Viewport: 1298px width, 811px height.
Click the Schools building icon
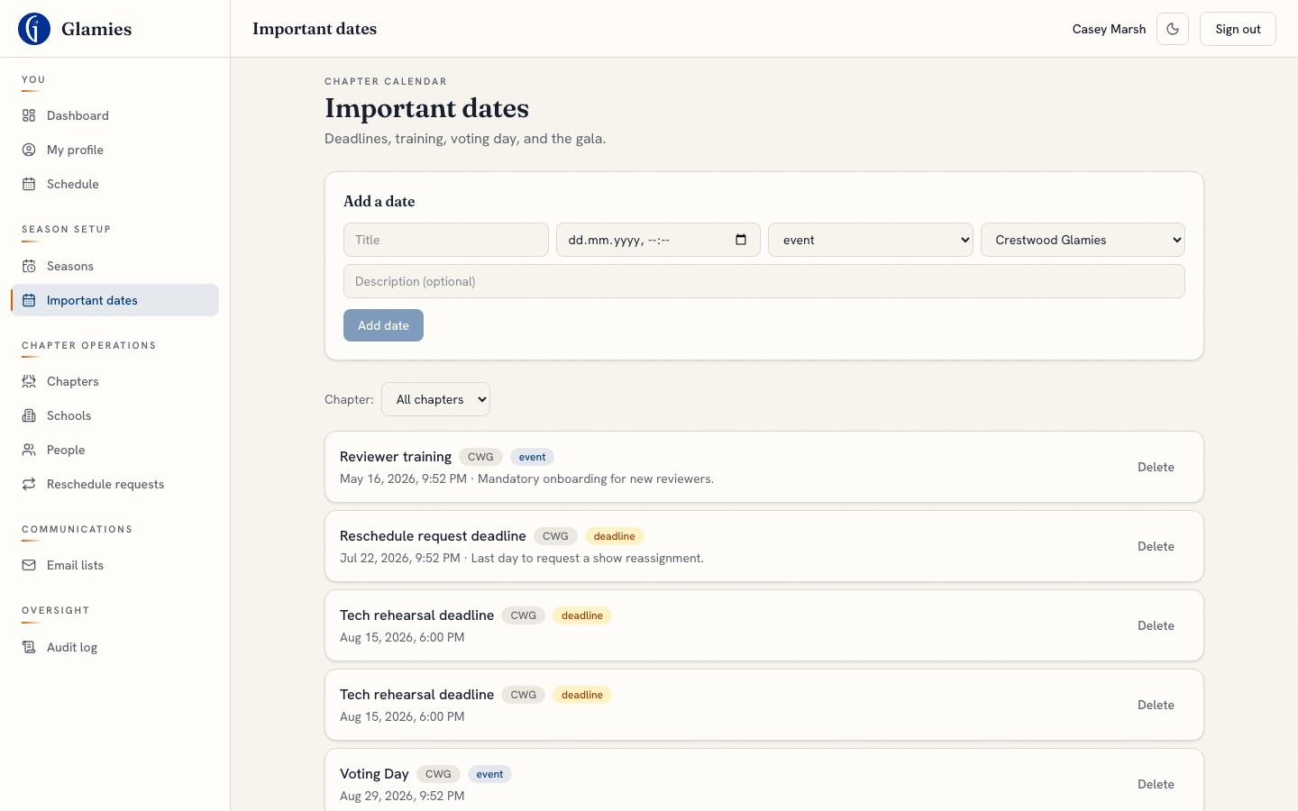(x=29, y=415)
